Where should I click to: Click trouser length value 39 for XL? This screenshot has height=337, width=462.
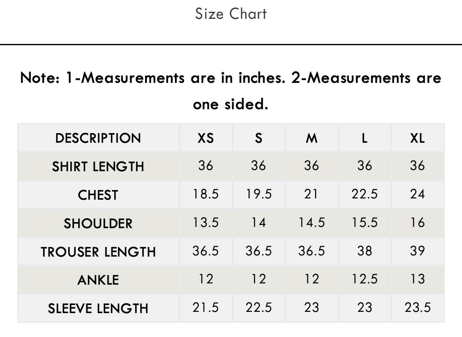pyautogui.click(x=418, y=251)
